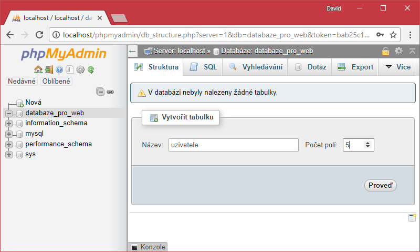This screenshot has height=252, width=420.
Task: Click saved password key icon
Action: click(380, 35)
